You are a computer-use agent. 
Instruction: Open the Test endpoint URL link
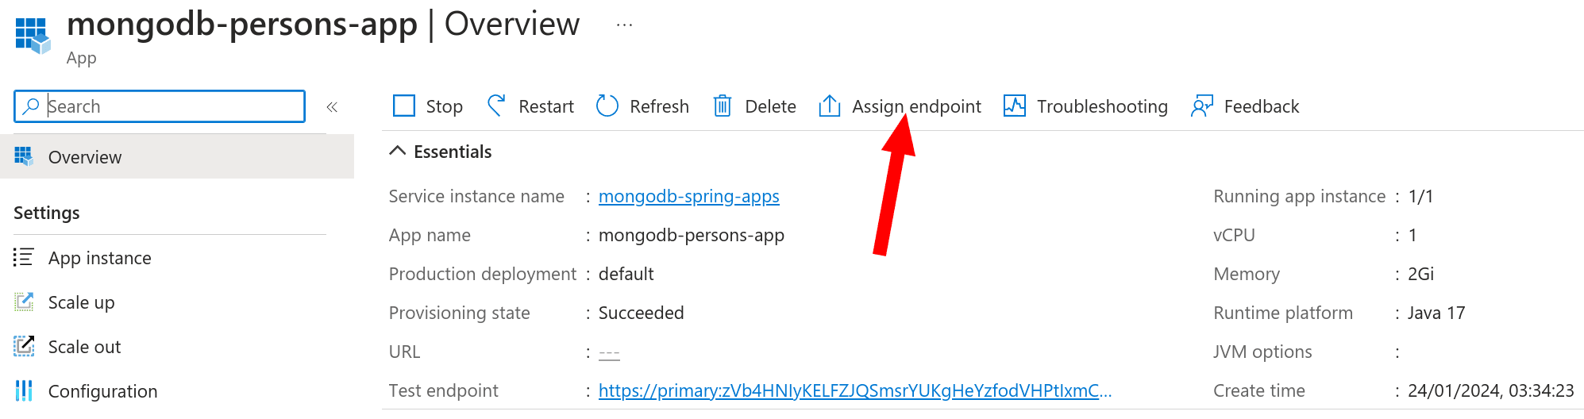pyautogui.click(x=854, y=390)
